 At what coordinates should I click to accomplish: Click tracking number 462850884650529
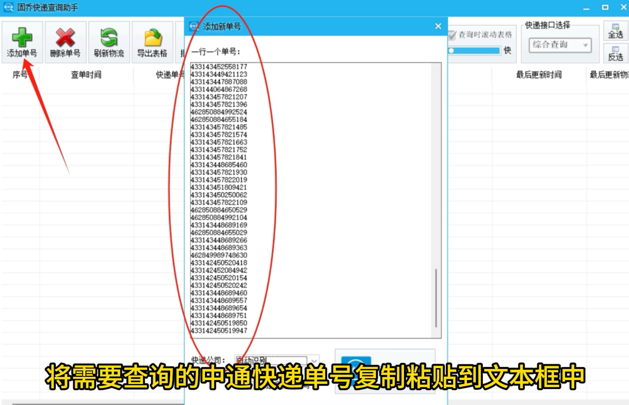click(219, 210)
